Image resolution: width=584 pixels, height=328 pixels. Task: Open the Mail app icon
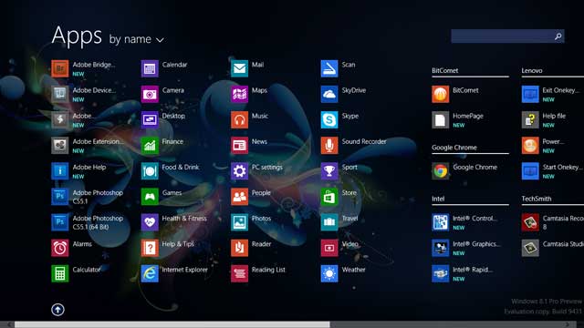click(x=239, y=68)
